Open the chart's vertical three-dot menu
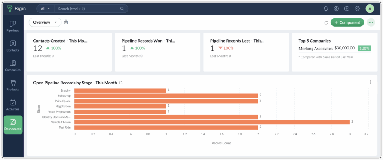Viewport: 383px width, 160px height. pos(370,82)
